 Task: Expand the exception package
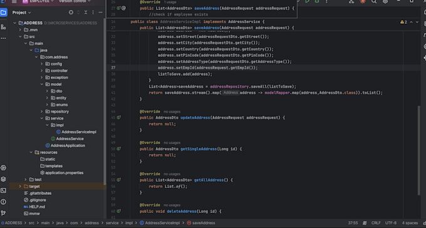coord(42,78)
